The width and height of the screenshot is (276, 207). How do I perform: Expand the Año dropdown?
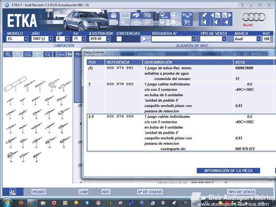click(x=50, y=39)
